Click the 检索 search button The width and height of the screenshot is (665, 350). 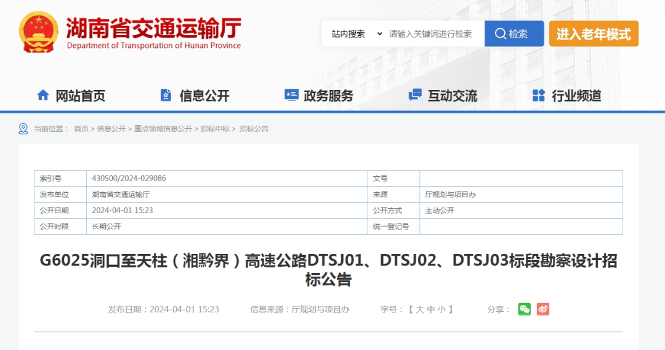coord(514,33)
